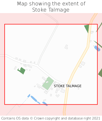The image size is (102, 121).
Task: Click the minor road junction west of village
Action: click(38, 66)
